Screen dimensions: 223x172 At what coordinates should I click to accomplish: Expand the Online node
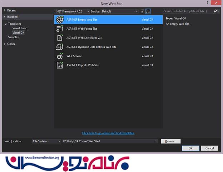[5, 44]
